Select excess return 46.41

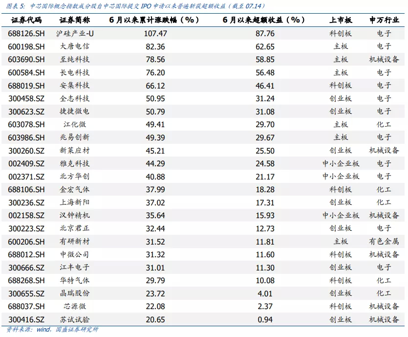pos(265,86)
